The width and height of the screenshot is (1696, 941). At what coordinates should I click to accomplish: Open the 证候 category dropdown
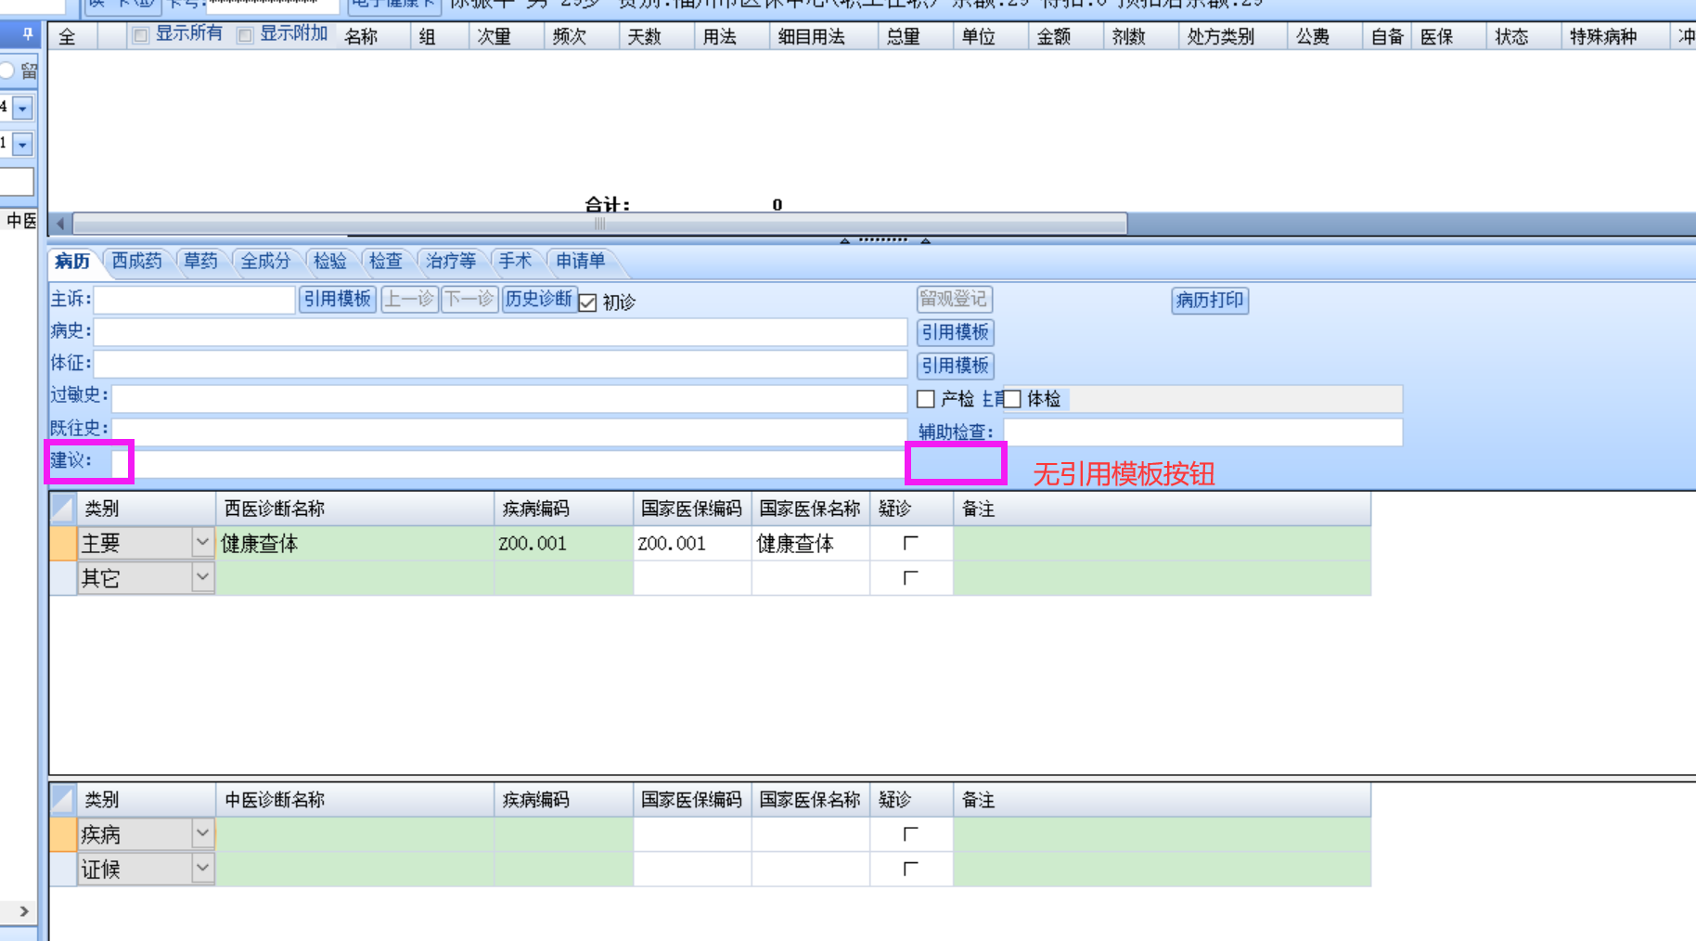click(202, 869)
